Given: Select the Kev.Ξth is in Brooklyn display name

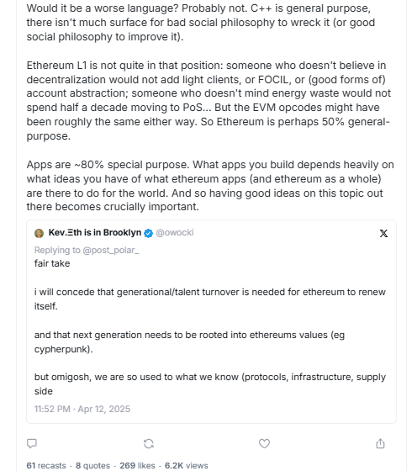Looking at the screenshot, I should 95,233.
